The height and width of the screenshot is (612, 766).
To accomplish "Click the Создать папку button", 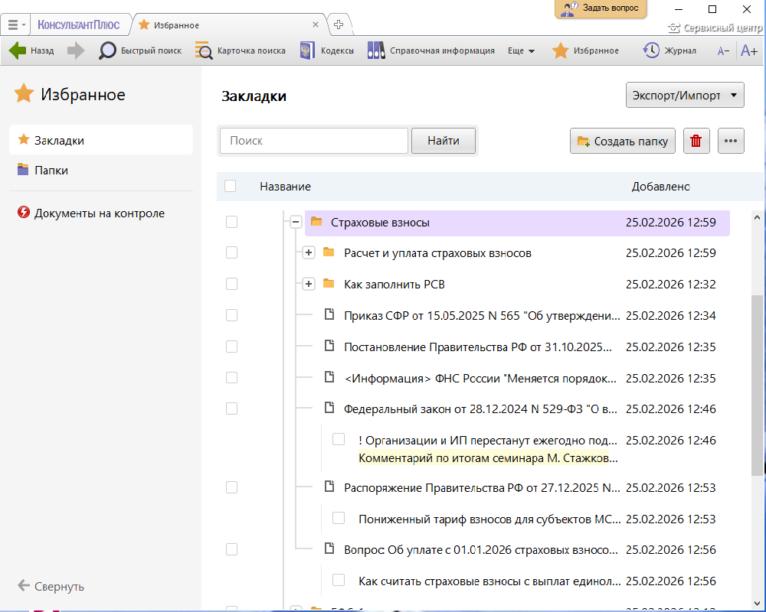I will [622, 141].
